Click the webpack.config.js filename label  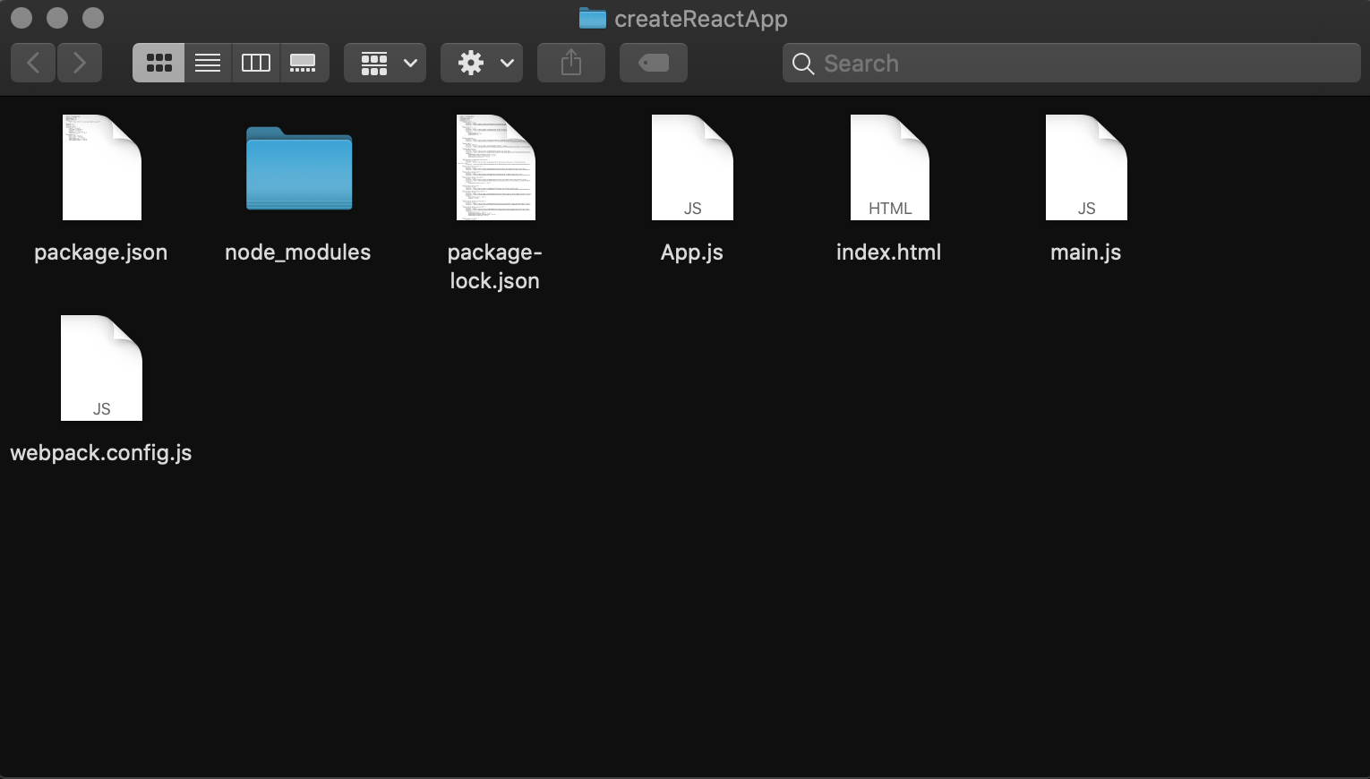tap(101, 453)
